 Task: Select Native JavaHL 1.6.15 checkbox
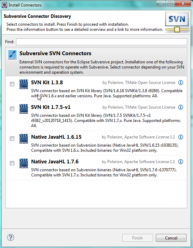click(x=12, y=138)
